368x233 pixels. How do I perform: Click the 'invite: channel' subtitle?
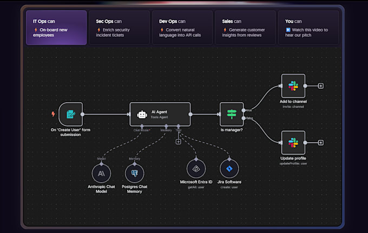(x=293, y=106)
